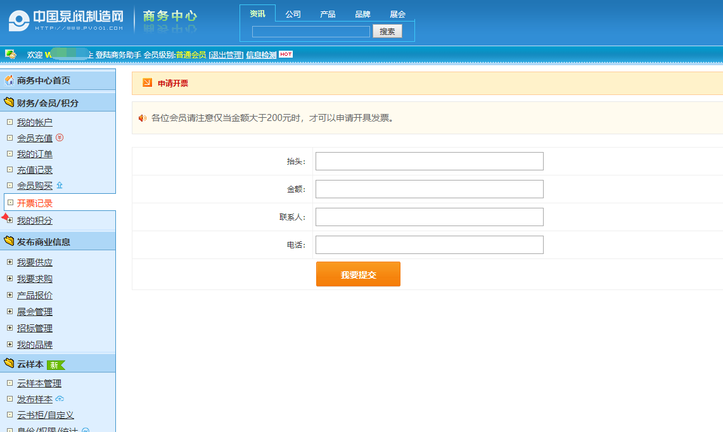This screenshot has height=432, width=723.
Task: Expand the 我的积分 tree node
Action: (x=10, y=220)
